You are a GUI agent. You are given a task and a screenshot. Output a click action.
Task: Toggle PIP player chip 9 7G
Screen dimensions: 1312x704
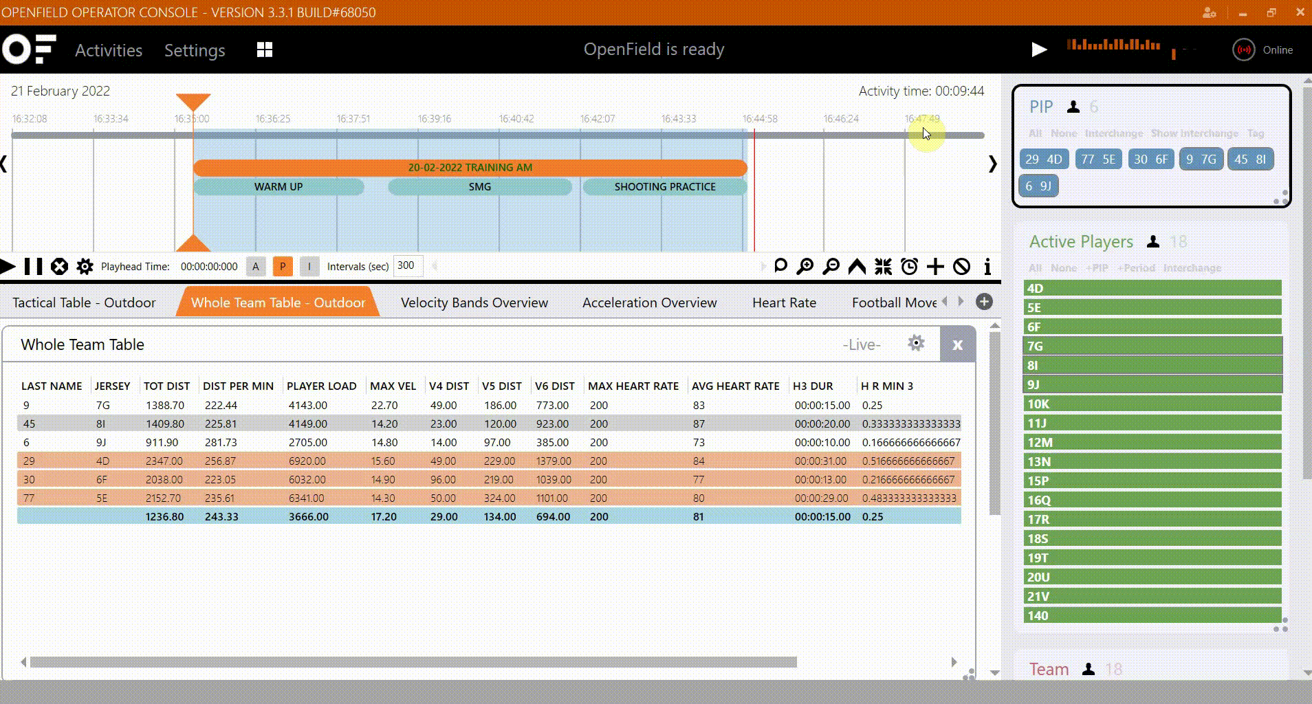[x=1201, y=159]
